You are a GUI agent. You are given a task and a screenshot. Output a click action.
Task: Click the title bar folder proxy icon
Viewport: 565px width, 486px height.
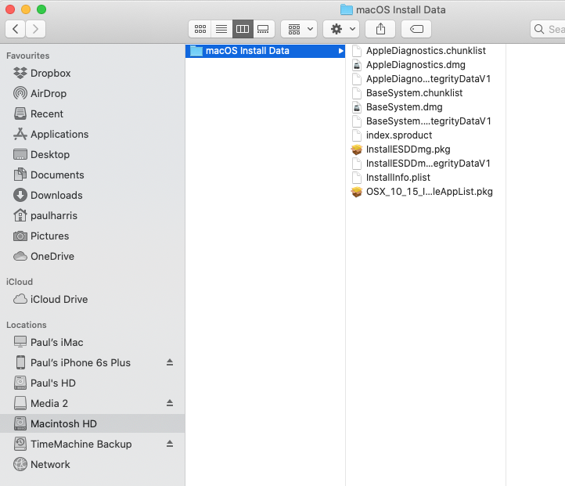(347, 9)
